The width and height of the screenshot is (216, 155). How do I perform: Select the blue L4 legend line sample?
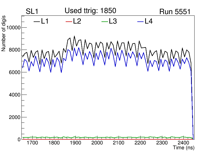click(x=140, y=21)
